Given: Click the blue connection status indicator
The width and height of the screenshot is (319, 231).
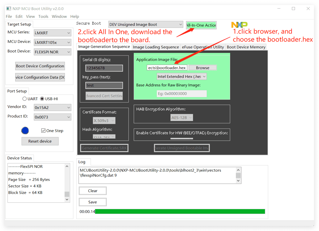Looking at the screenshot, I should point(25,131).
